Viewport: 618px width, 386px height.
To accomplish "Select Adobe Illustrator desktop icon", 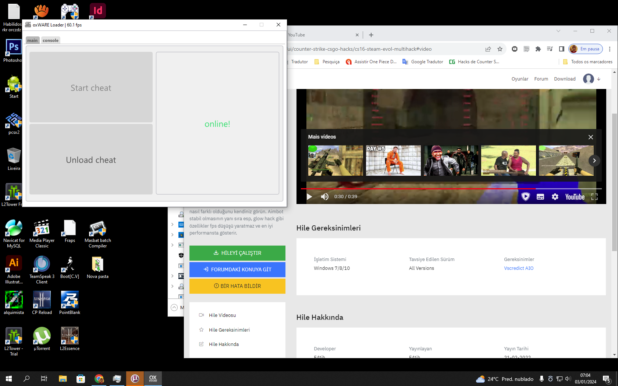I will (14, 270).
